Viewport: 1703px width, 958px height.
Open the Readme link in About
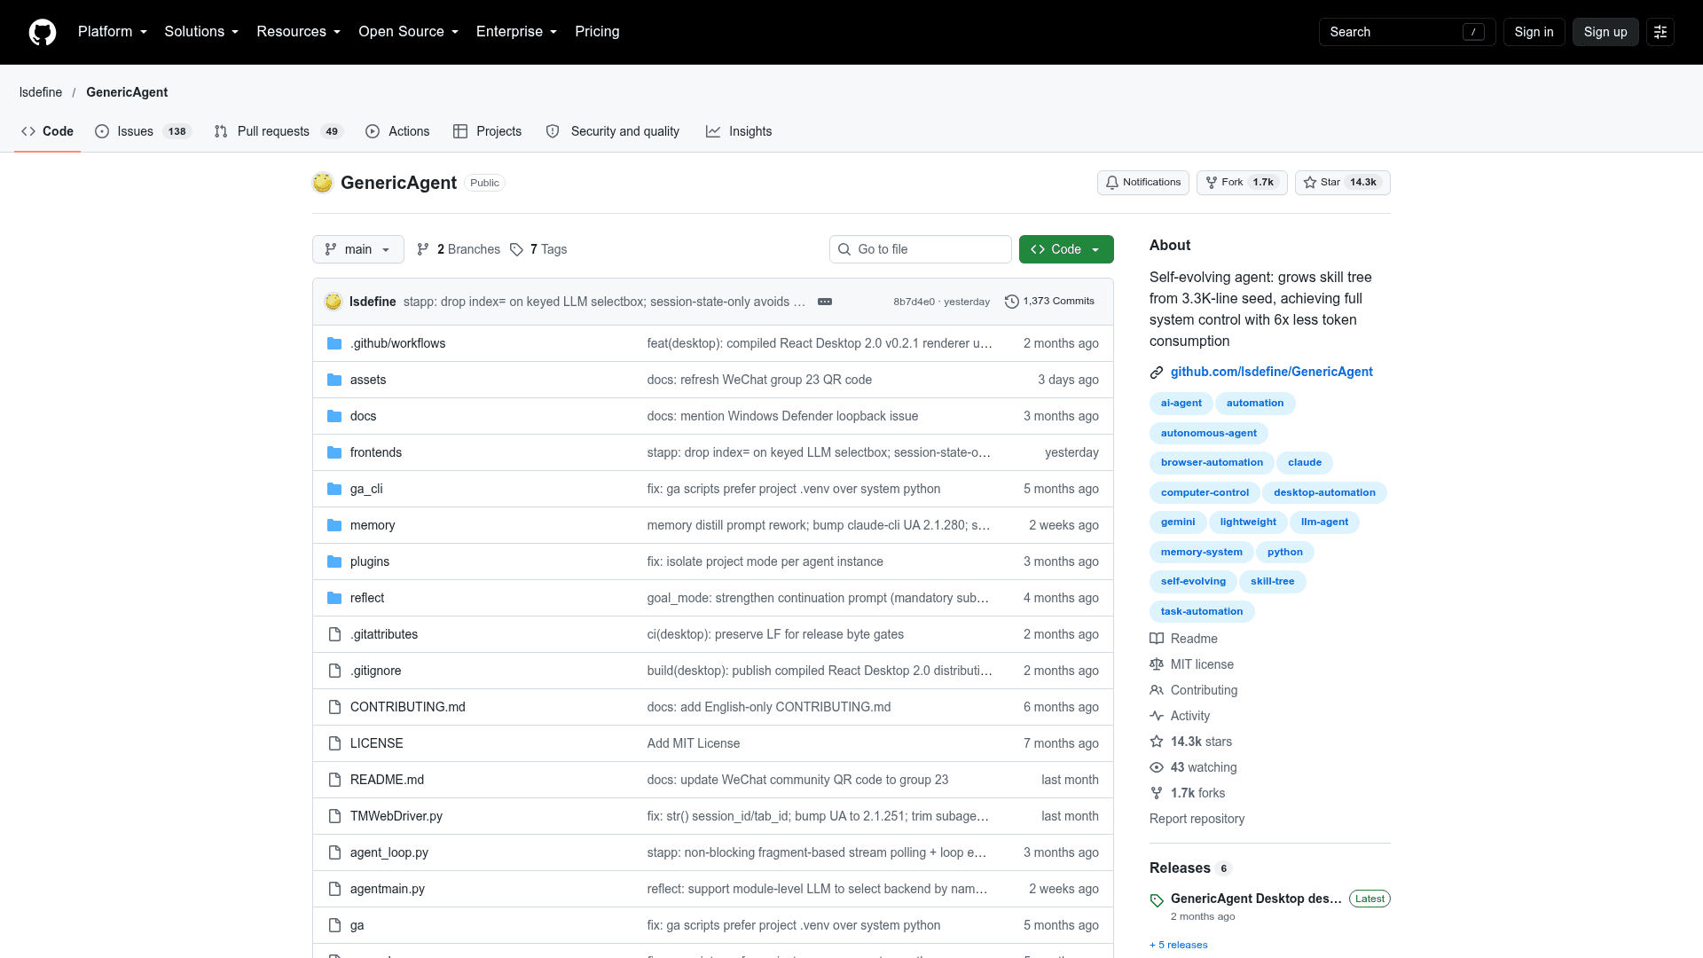click(1183, 639)
